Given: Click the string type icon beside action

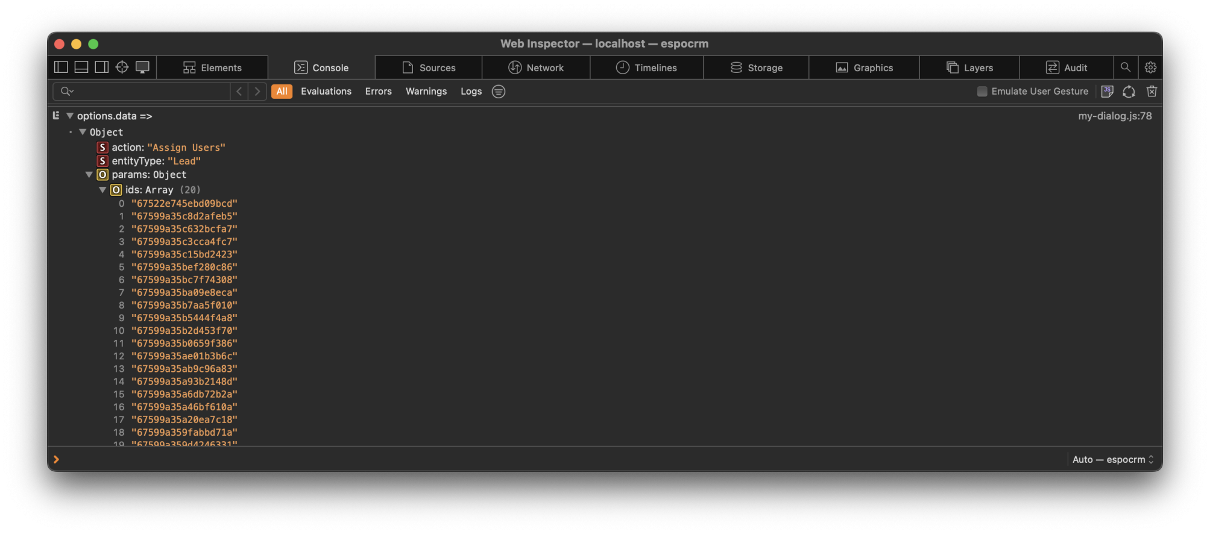Looking at the screenshot, I should pos(102,148).
